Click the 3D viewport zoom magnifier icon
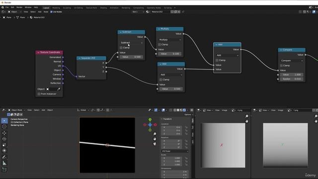318x179 pixels. point(155,134)
